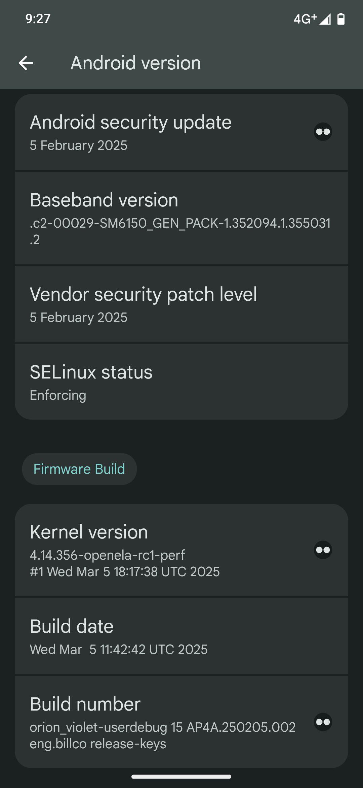Viewport: 363px width, 788px height.
Task: Tap the Android version page title
Action: [x=135, y=63]
